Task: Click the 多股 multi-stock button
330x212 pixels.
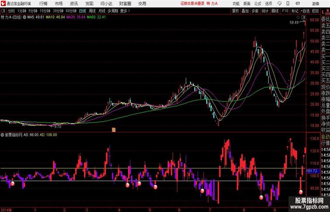Action: click(x=255, y=11)
